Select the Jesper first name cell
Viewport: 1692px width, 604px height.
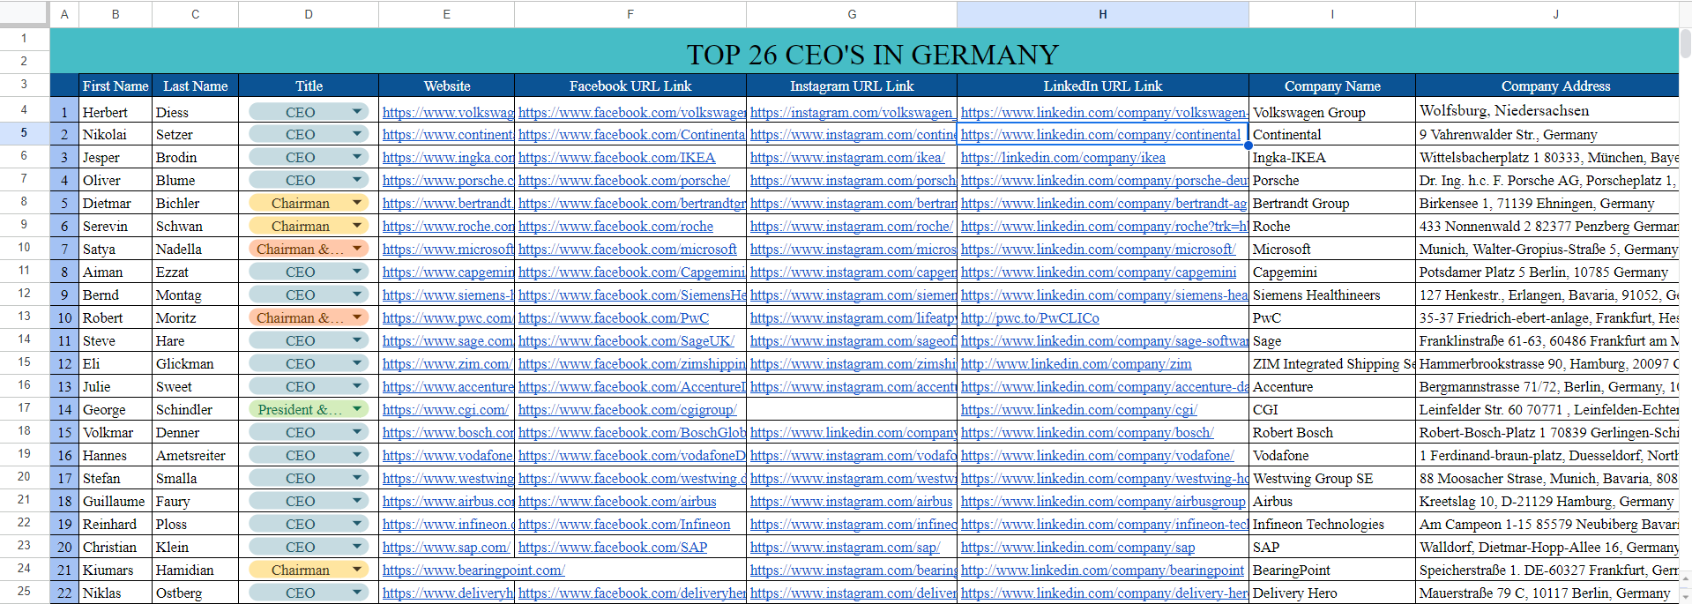click(x=116, y=157)
